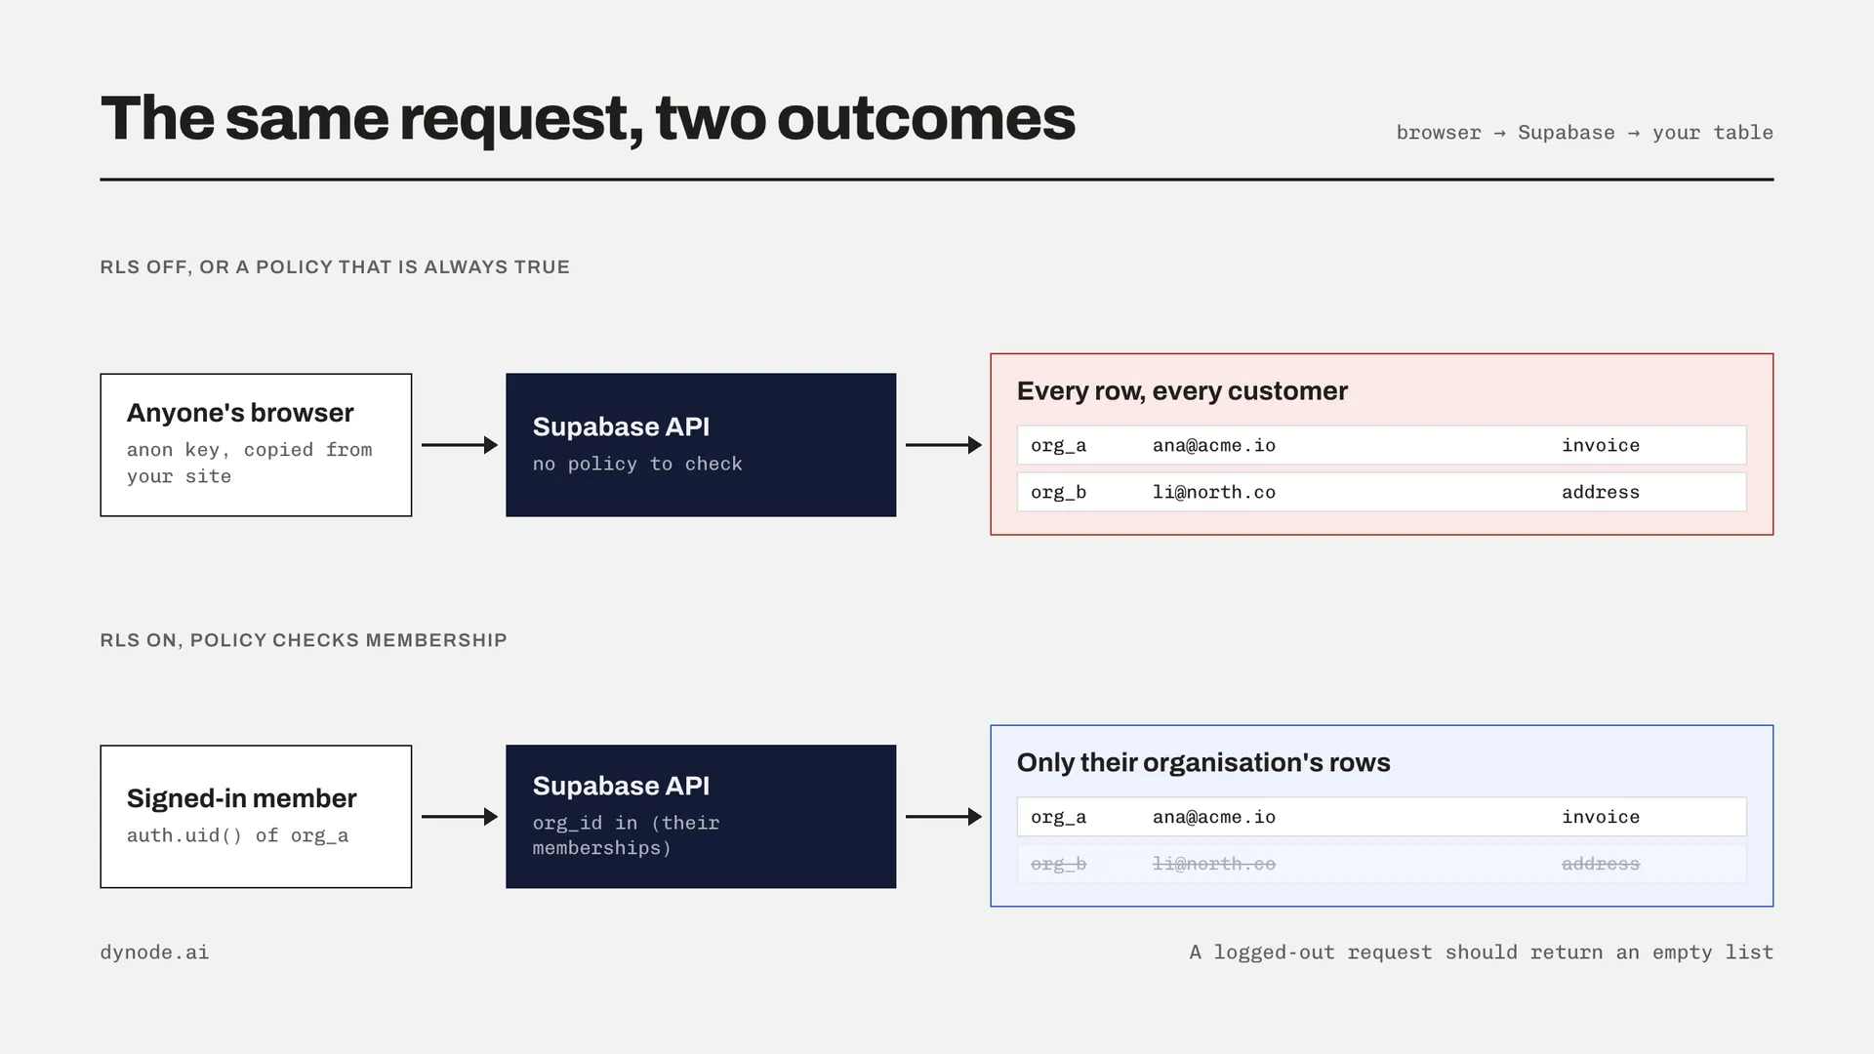
Task: Click the "dynode.ai" footer text
Action: tap(154, 953)
